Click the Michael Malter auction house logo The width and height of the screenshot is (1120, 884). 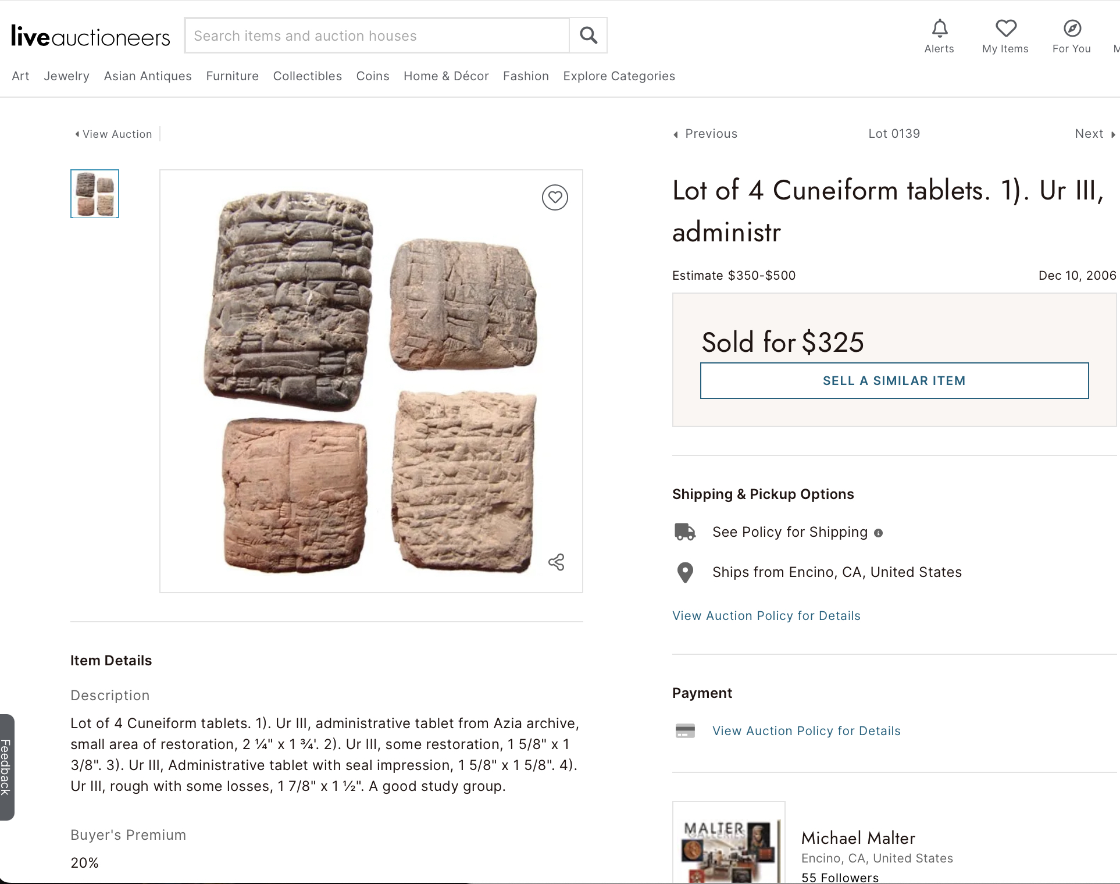pos(729,843)
